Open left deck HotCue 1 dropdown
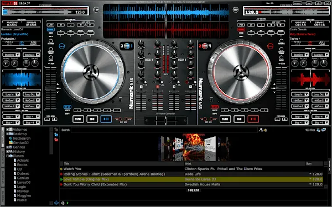 11,100
